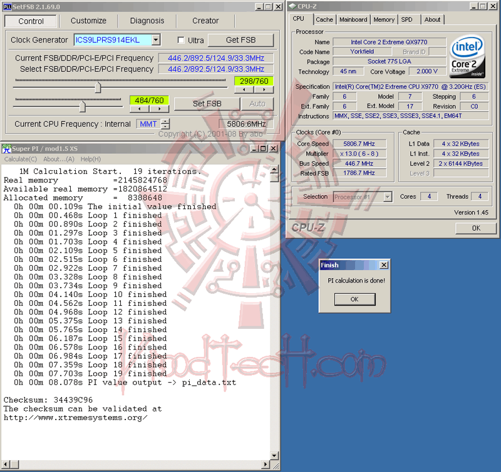
Task: Open Help(H) menu in Super PI
Action: pyautogui.click(x=91, y=159)
